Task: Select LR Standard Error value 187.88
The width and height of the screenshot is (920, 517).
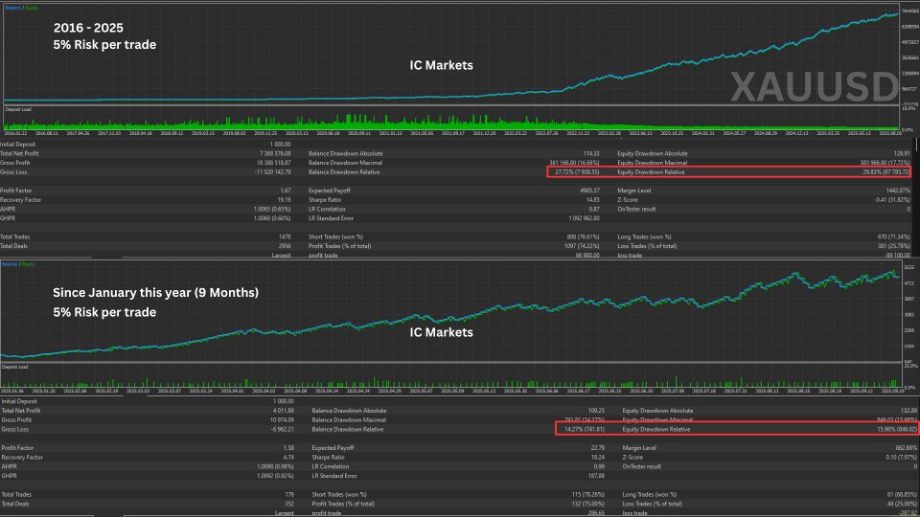Action: pos(596,476)
